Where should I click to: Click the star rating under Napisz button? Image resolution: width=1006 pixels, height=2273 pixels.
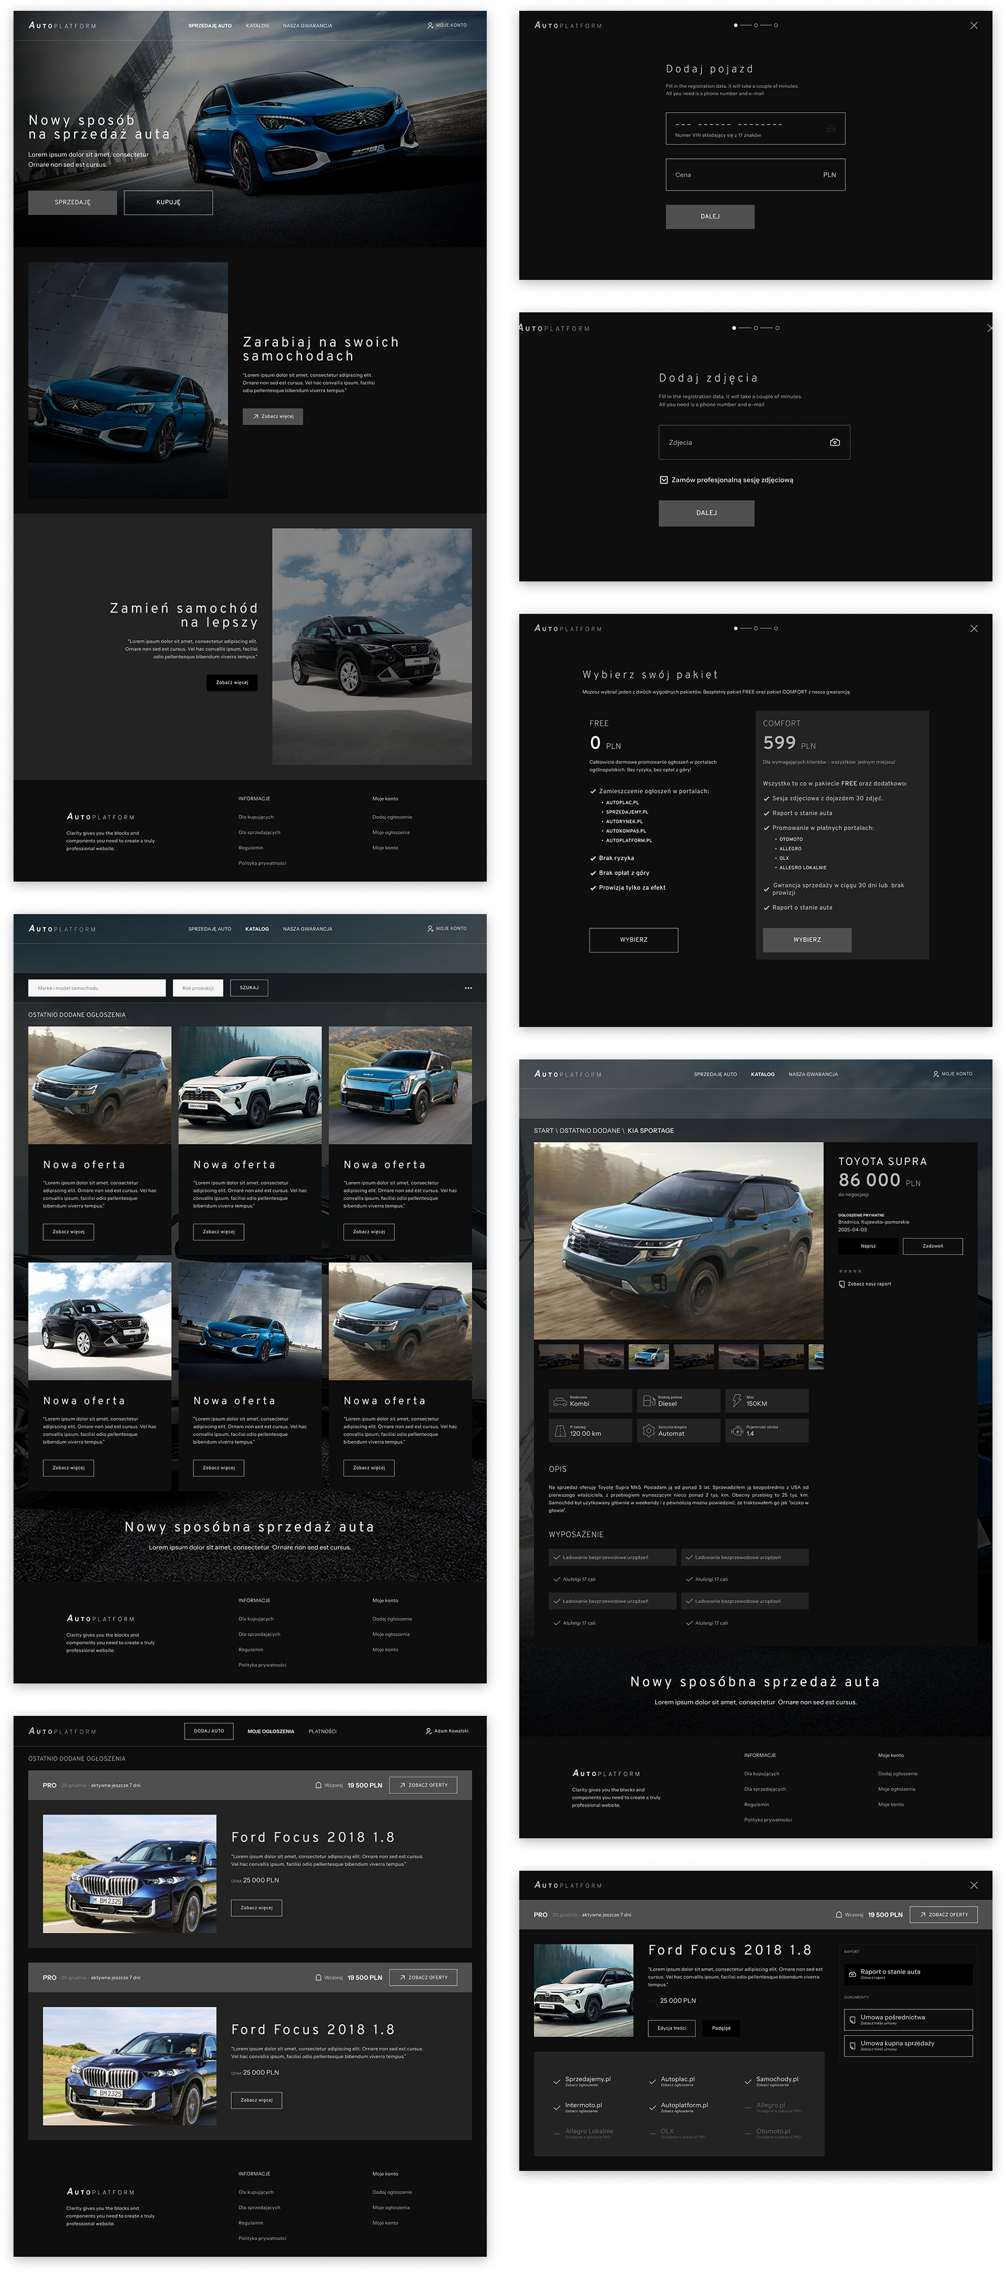coord(850,1272)
